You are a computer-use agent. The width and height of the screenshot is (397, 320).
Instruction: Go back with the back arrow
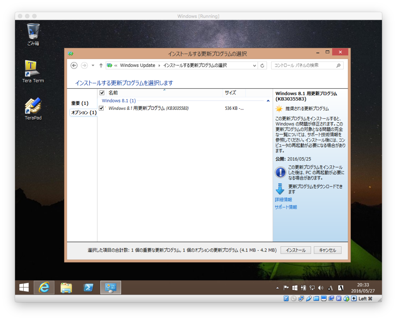pyautogui.click(x=74, y=65)
